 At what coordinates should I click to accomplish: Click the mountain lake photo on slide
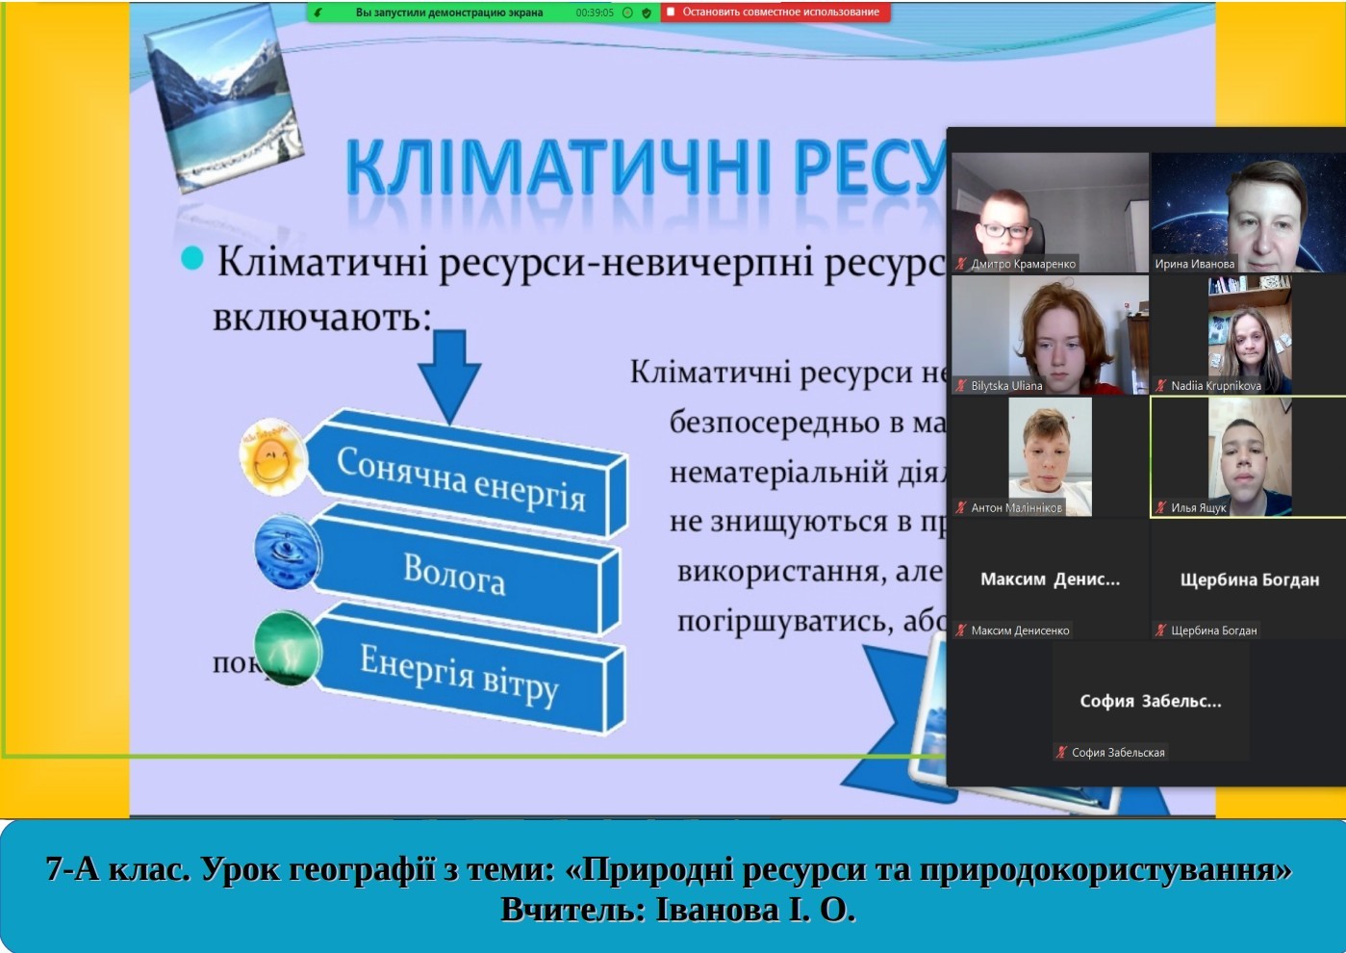tap(223, 98)
